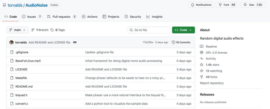
Task: Click the torvalds avatar in commit bar
Action: [11, 42]
